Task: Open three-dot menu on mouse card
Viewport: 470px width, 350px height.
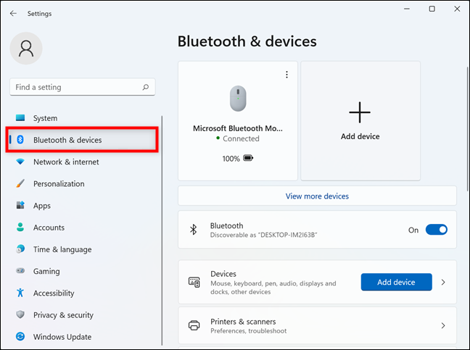Action: tap(287, 75)
